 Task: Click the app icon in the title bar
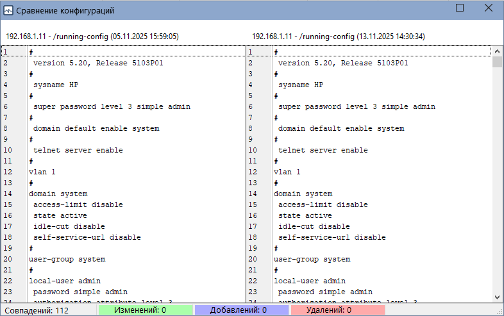click(8, 11)
